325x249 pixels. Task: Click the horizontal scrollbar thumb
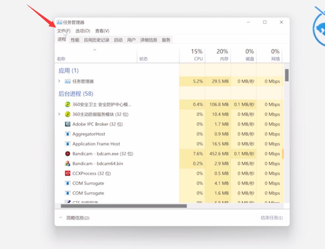pyautogui.click(x=124, y=206)
